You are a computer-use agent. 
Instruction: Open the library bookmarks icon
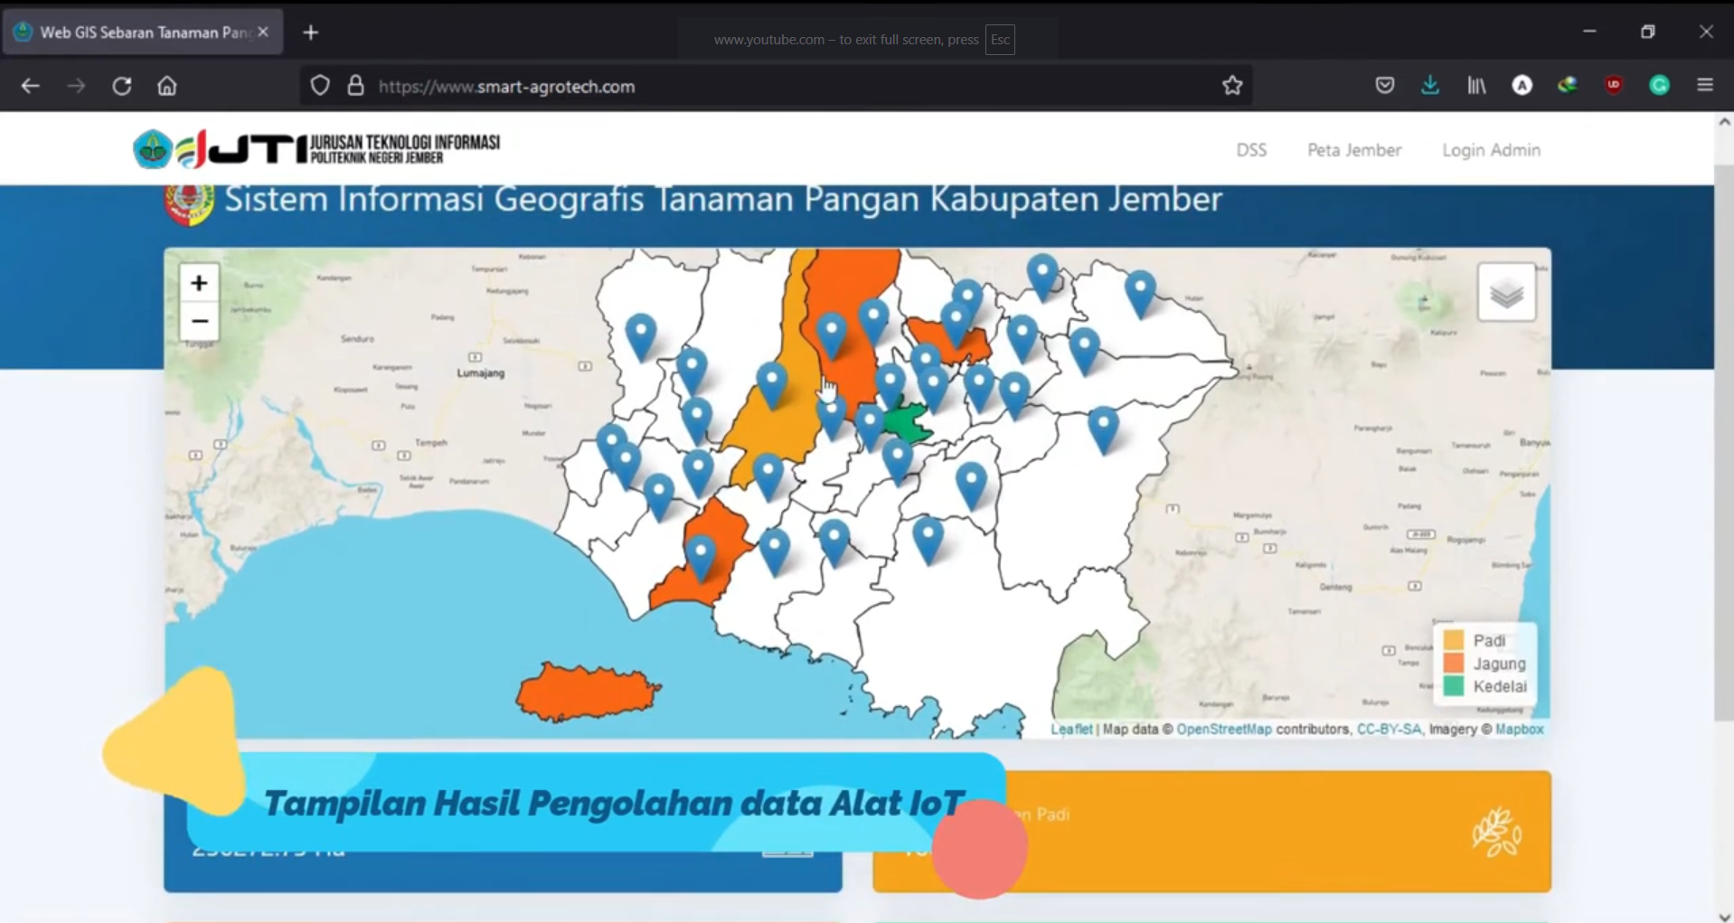(1476, 86)
